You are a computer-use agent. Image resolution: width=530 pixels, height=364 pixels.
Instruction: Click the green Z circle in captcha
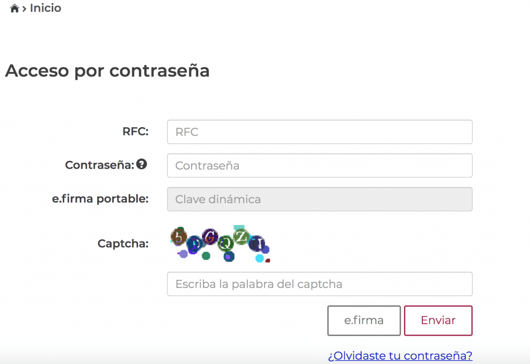click(241, 236)
